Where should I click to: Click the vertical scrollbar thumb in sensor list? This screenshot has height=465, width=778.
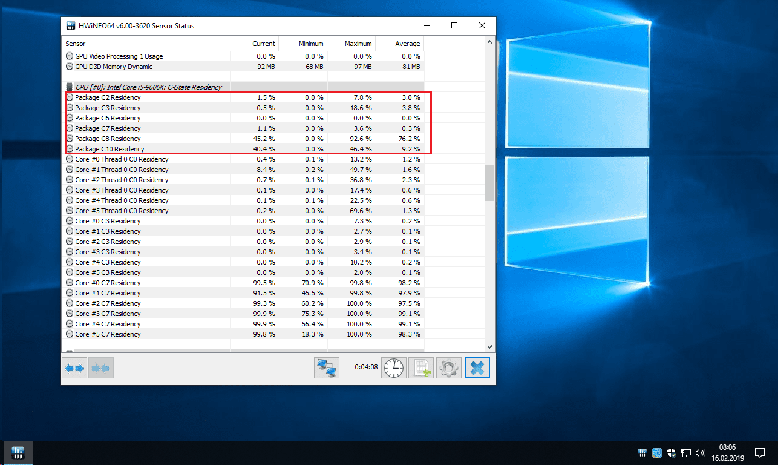pos(490,183)
